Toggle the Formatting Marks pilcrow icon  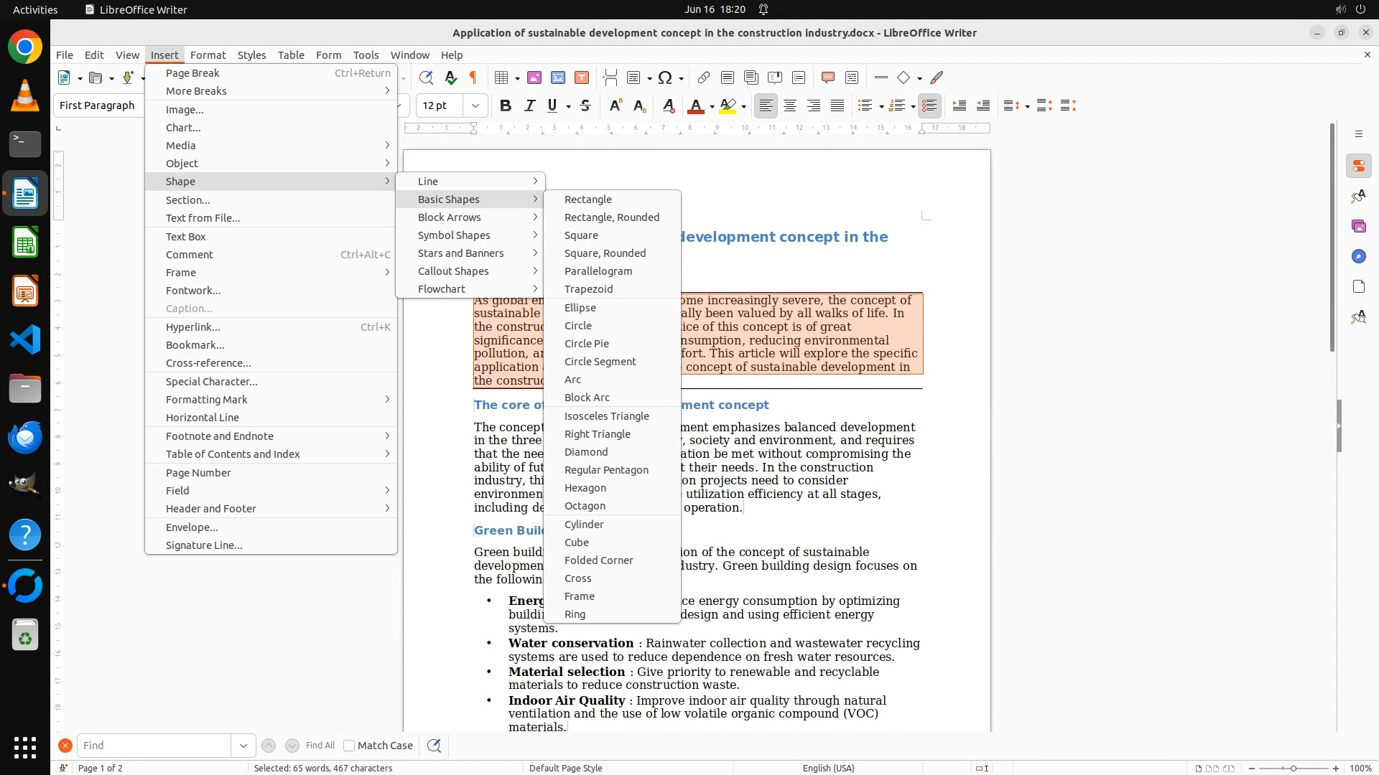pyautogui.click(x=473, y=77)
